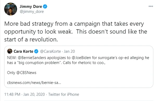This screenshot has width=157, height=101.
Task: Open the Jan 20, 2020 date link
Action: click(34, 94)
